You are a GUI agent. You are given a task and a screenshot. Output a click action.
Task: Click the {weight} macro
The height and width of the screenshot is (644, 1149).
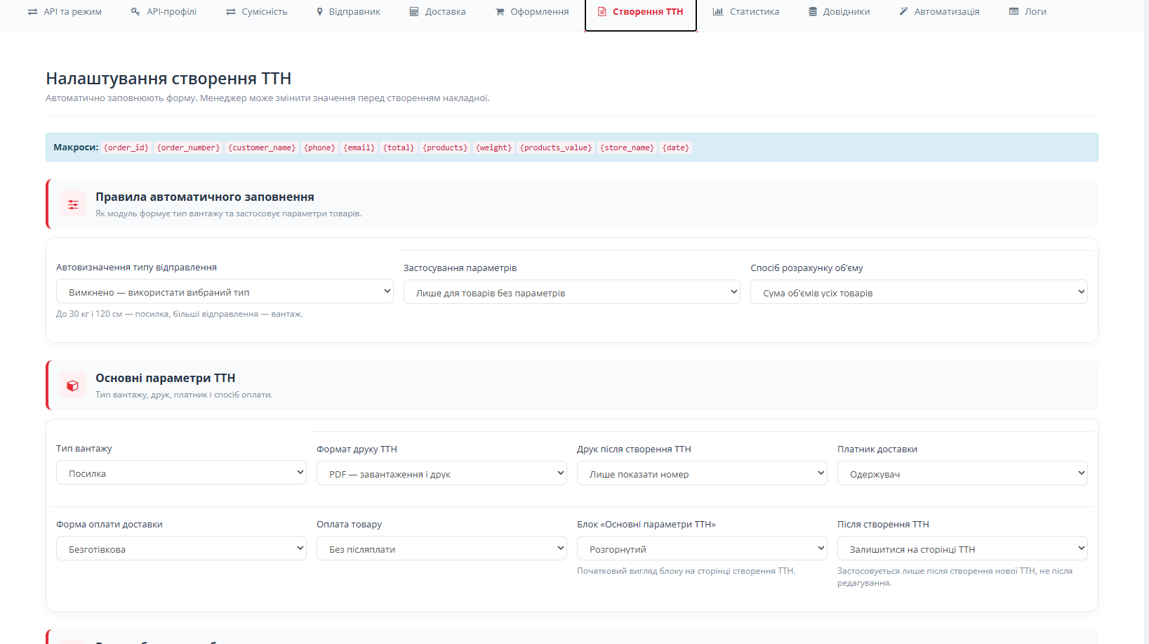click(494, 147)
